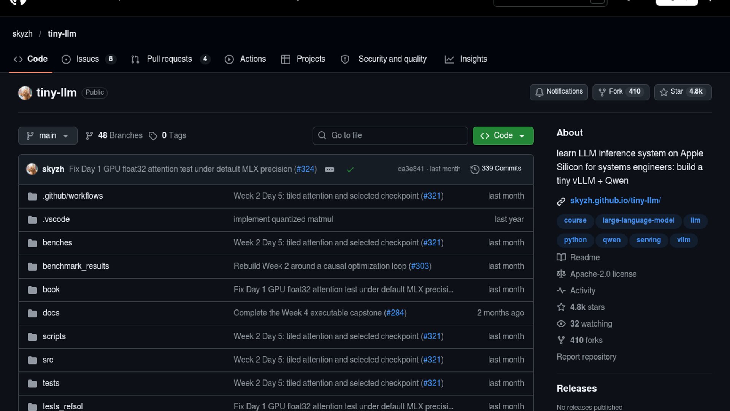This screenshot has height=411, width=730.
Task: Open the Actions tab
Action: 245,59
